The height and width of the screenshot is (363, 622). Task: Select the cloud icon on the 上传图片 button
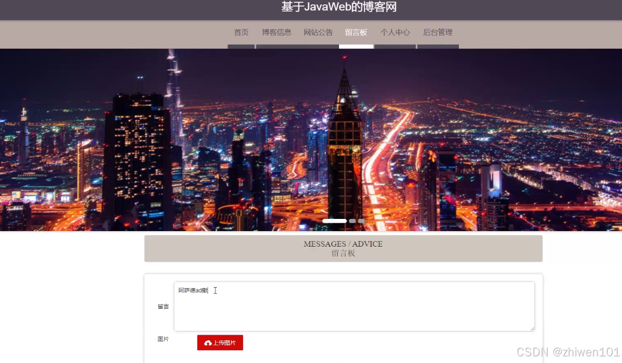pos(208,342)
